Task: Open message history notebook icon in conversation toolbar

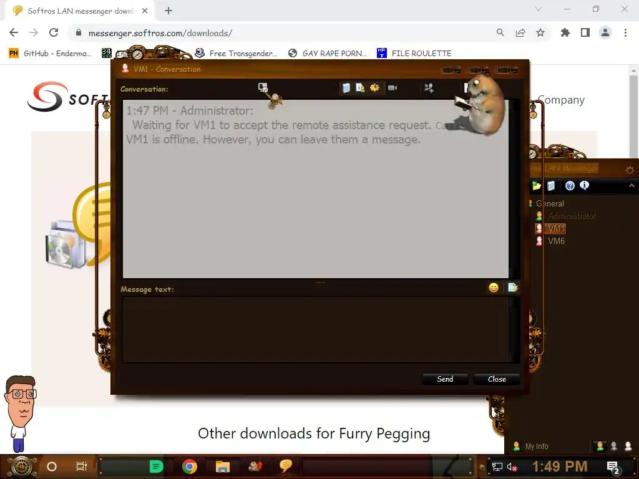Action: [346, 88]
